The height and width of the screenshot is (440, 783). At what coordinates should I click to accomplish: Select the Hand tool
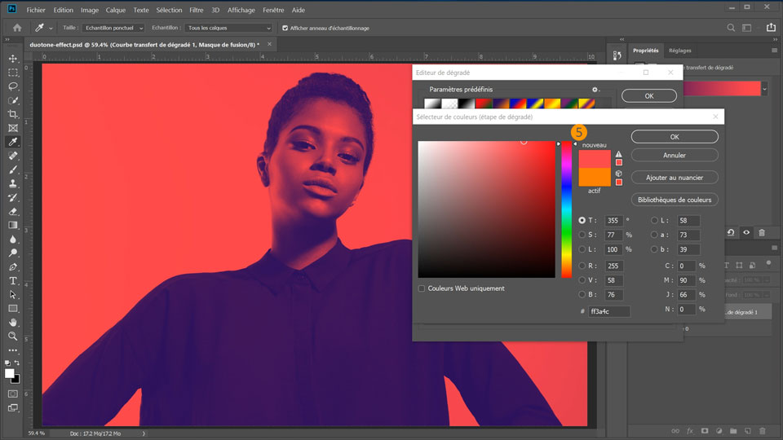[x=13, y=323]
